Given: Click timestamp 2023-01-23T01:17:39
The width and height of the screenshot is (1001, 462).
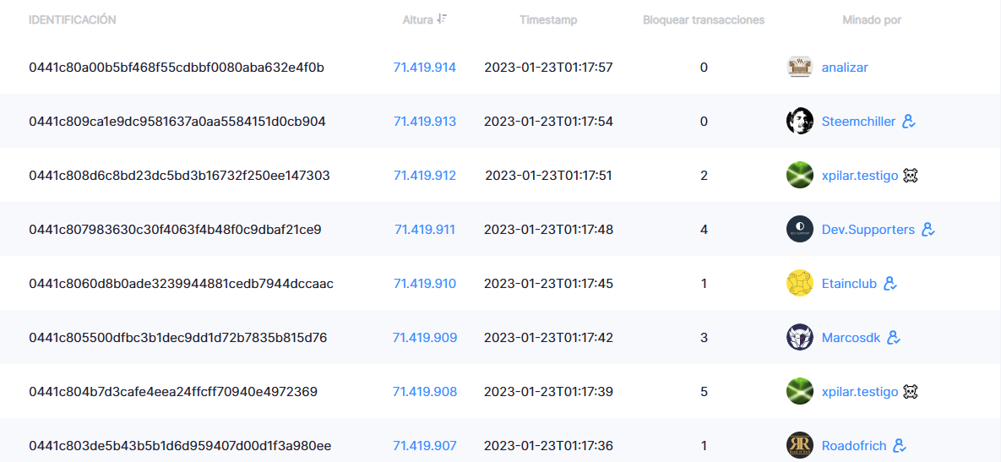Looking at the screenshot, I should 548,391.
